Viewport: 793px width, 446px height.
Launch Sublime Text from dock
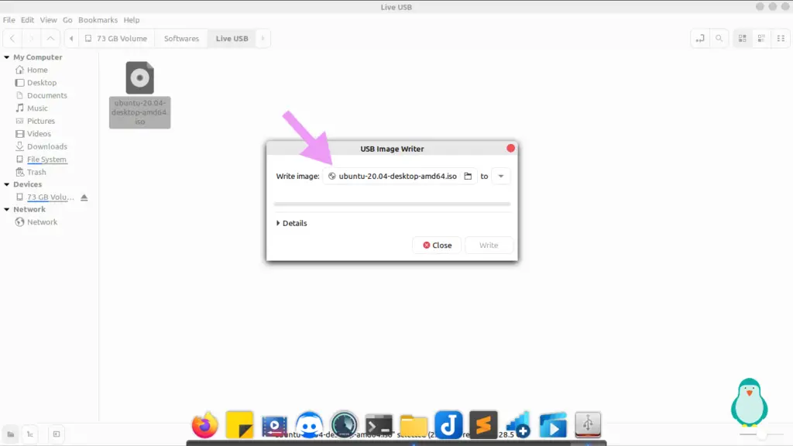[x=483, y=425]
